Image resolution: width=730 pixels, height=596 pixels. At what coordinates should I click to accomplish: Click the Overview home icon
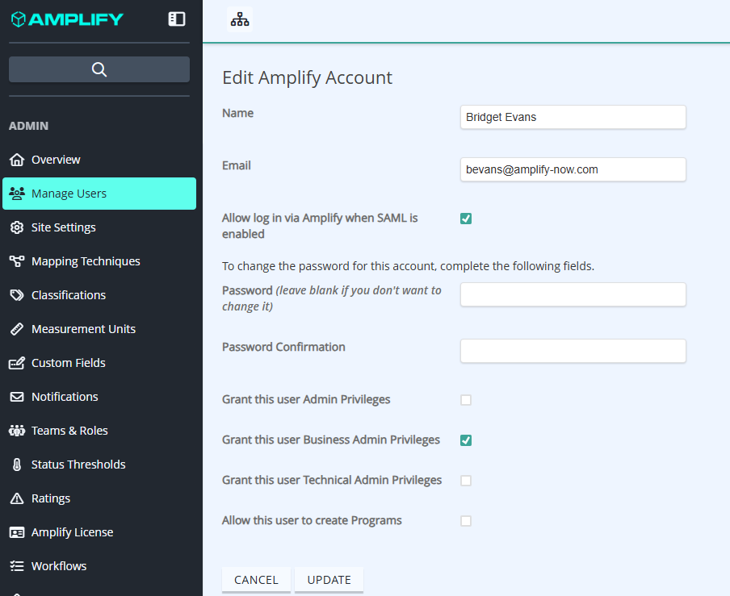[17, 160]
